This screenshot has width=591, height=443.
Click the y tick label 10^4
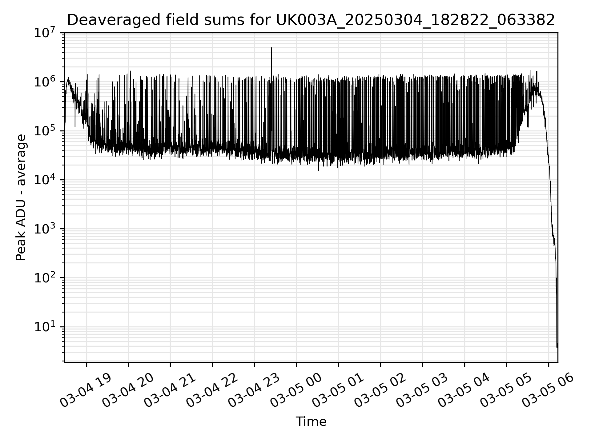point(45,179)
